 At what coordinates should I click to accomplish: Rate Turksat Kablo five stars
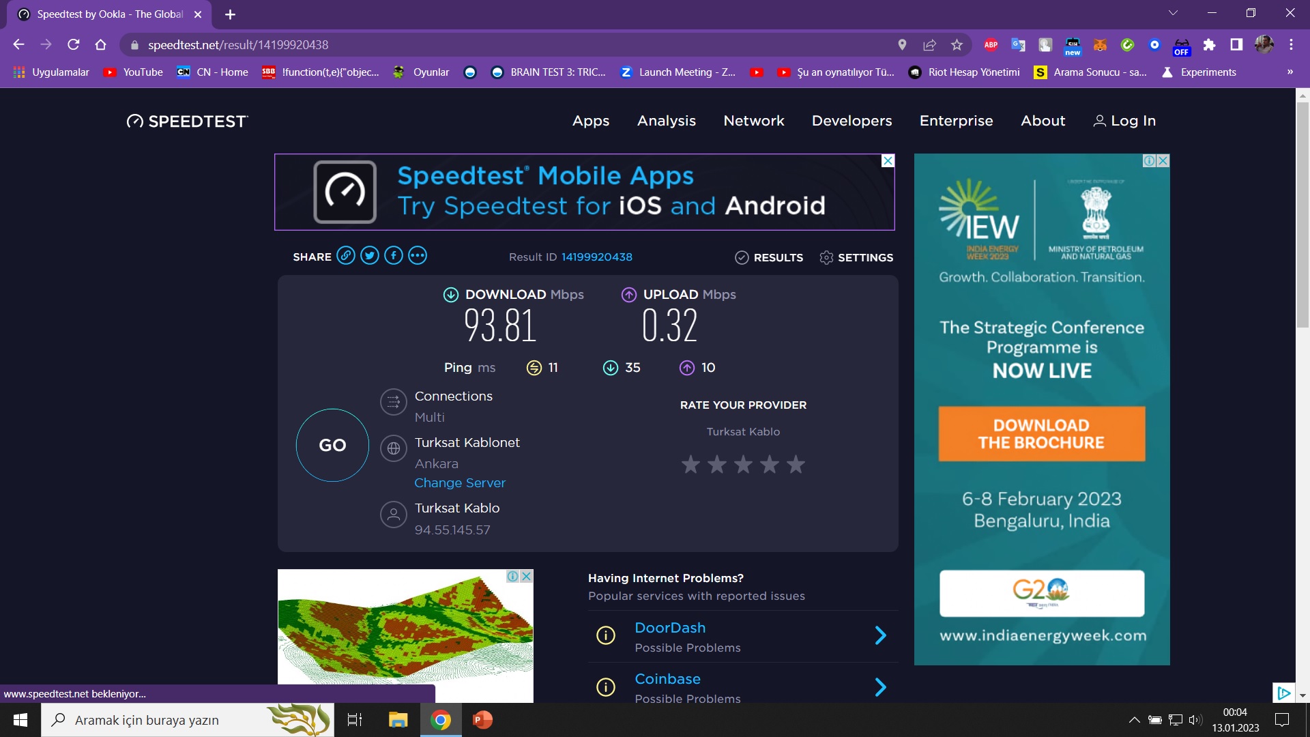coord(796,465)
